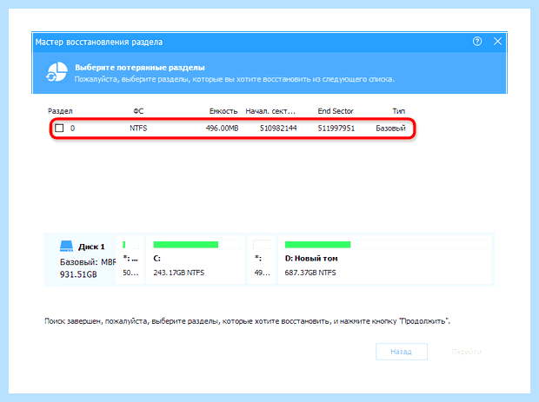Click the ФС column header
This screenshot has height=402, width=539.
(x=138, y=111)
